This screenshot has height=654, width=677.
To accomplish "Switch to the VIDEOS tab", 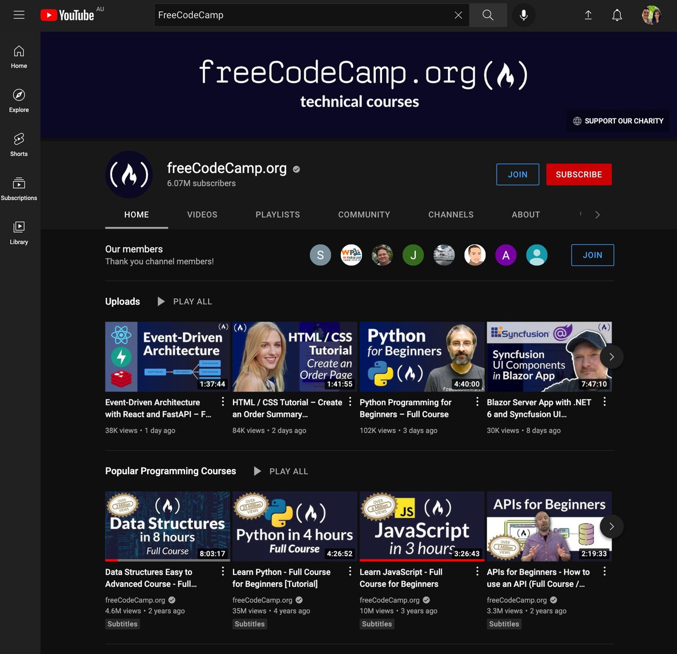I will point(202,215).
